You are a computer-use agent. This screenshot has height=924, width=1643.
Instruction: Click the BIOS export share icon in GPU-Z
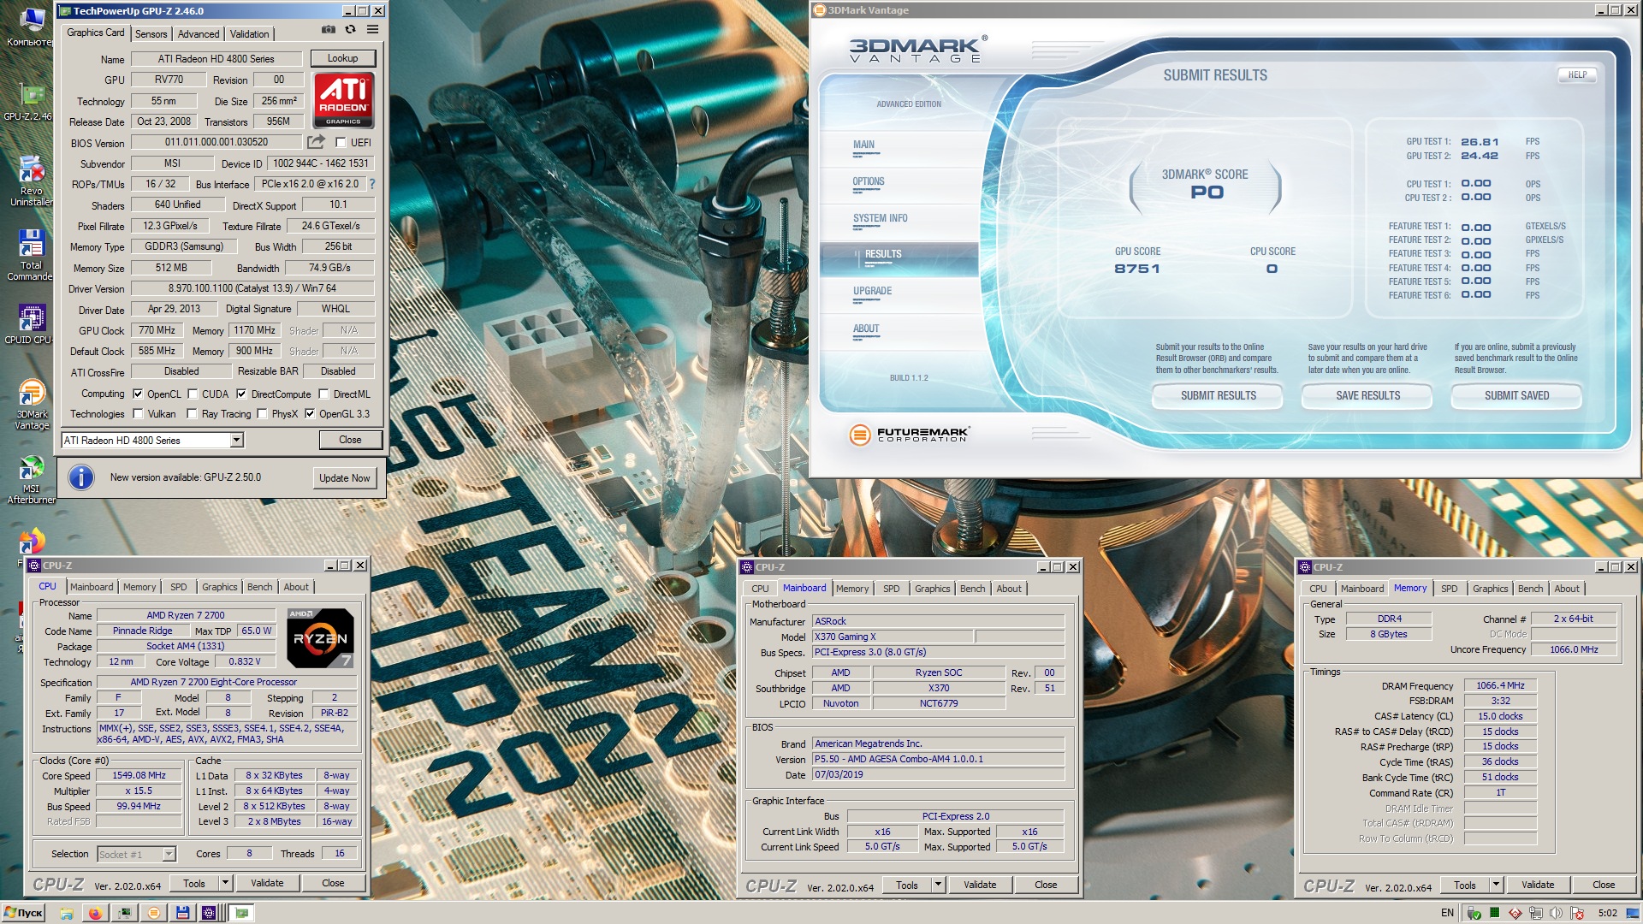(x=316, y=142)
